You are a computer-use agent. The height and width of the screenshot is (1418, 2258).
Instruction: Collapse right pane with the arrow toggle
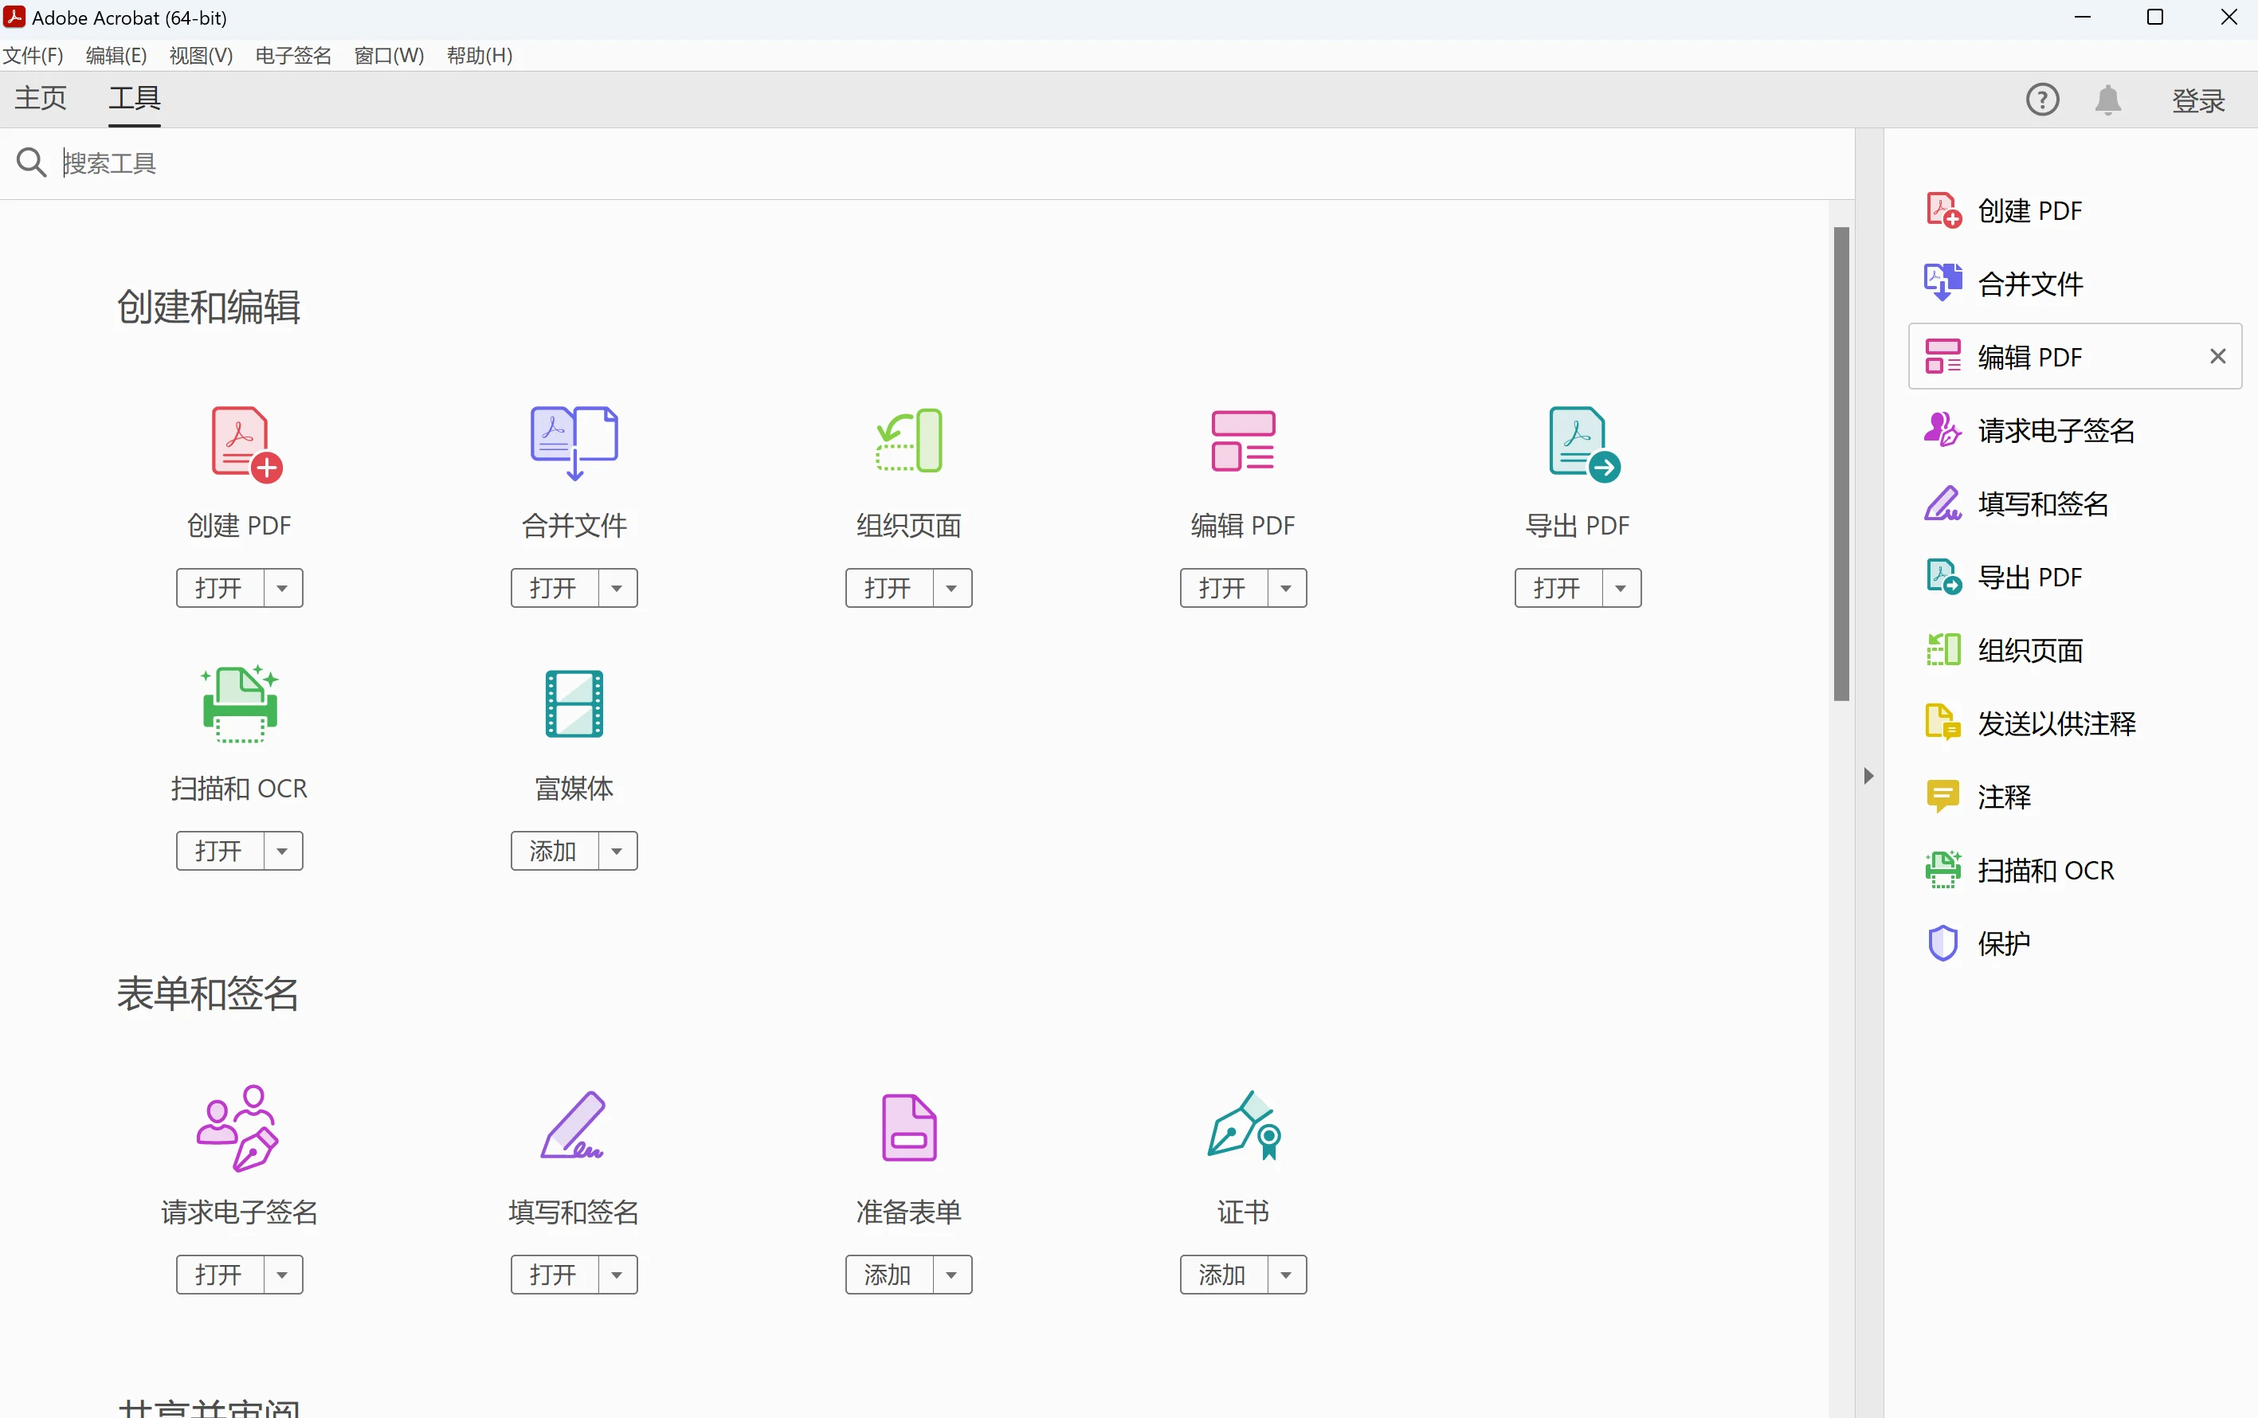(x=1868, y=776)
